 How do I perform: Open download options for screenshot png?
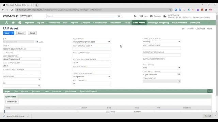click(28, 116)
